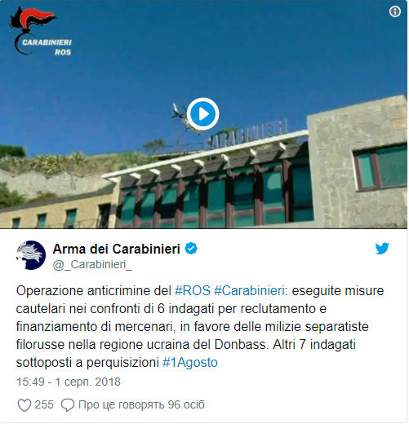Click 'Про це говорять 96 осіб'

pos(141,404)
